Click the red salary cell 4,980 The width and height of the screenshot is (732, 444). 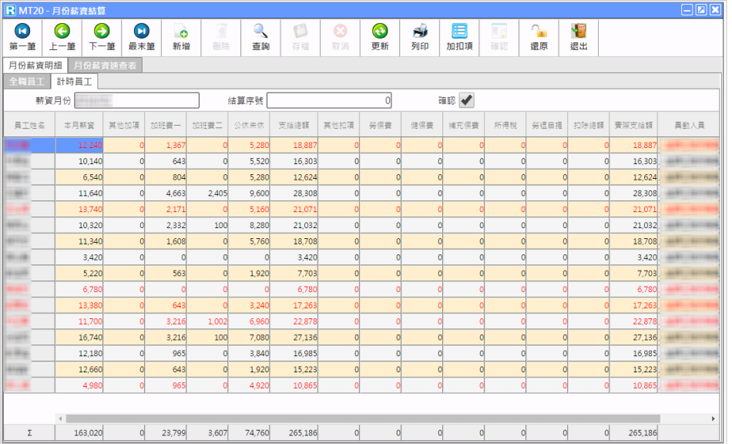(79, 385)
